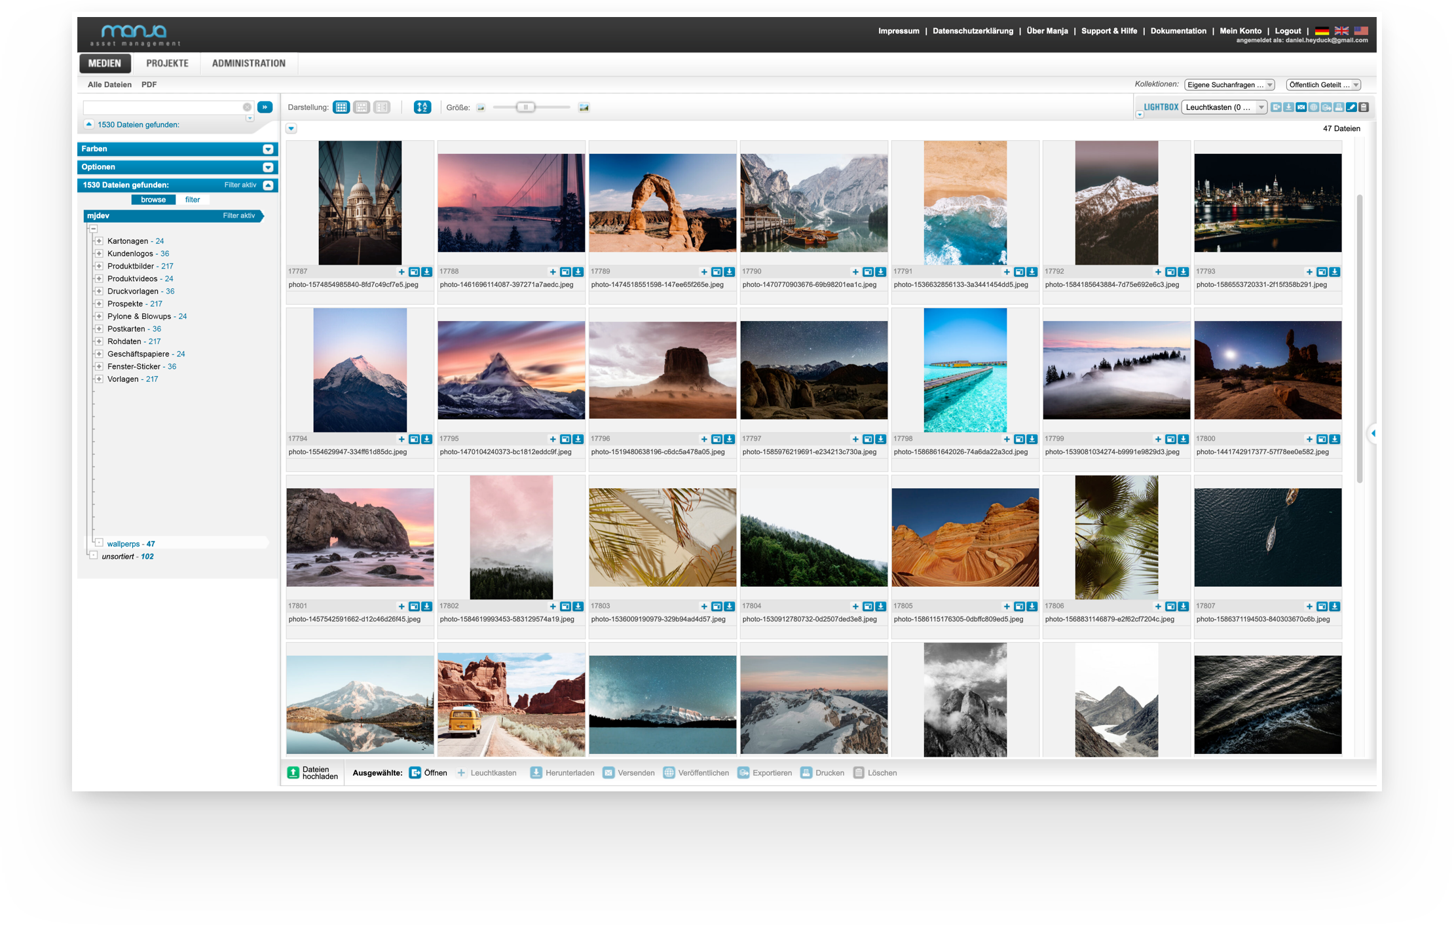The image size is (1454, 925).
Task: Click the lightbox trash delete icon
Action: [1364, 107]
